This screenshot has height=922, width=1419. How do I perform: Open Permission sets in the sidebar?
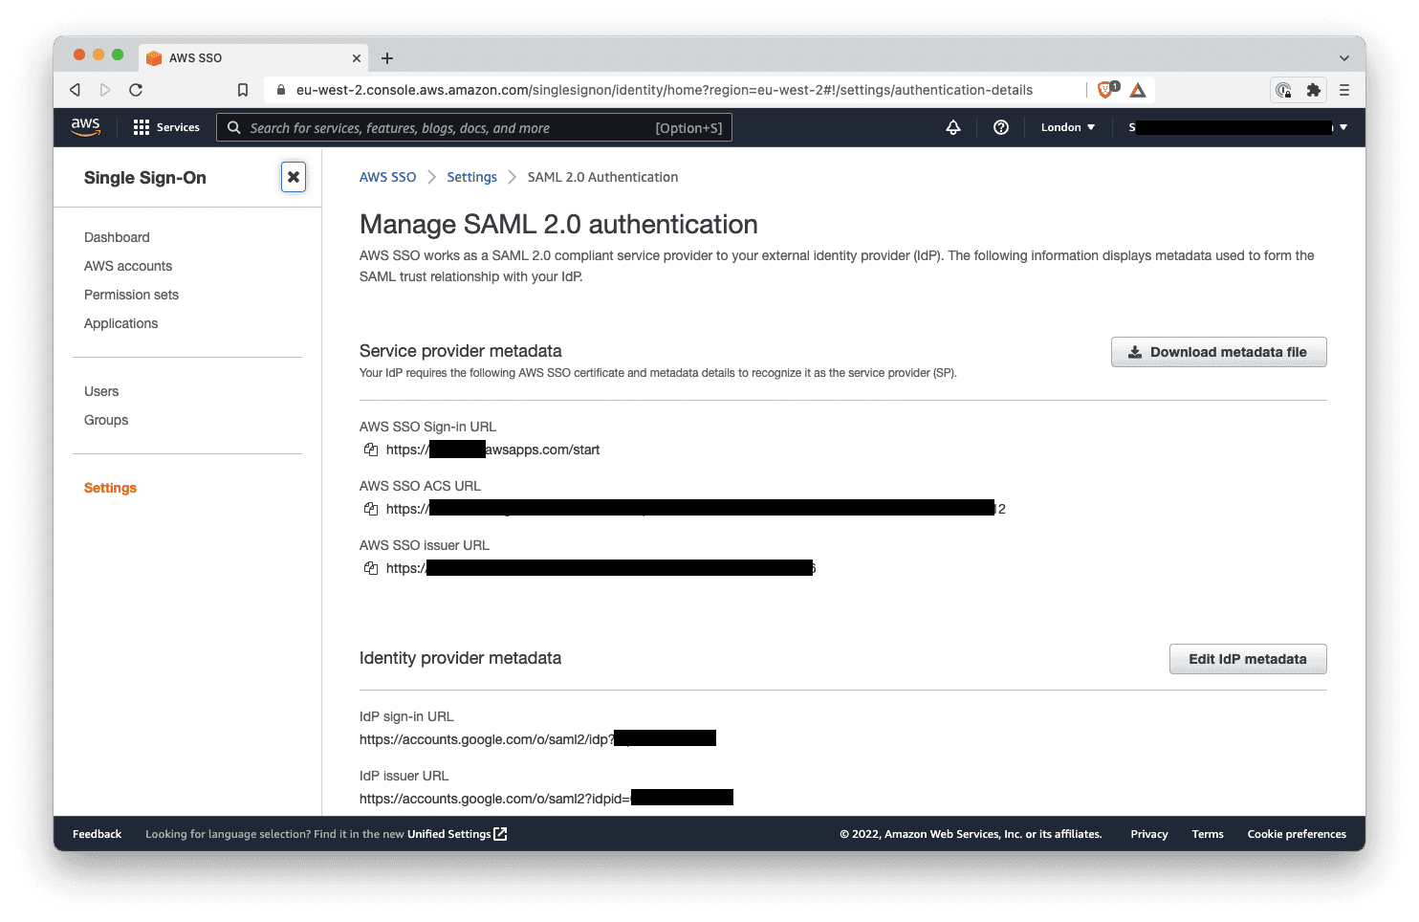coord(131,295)
